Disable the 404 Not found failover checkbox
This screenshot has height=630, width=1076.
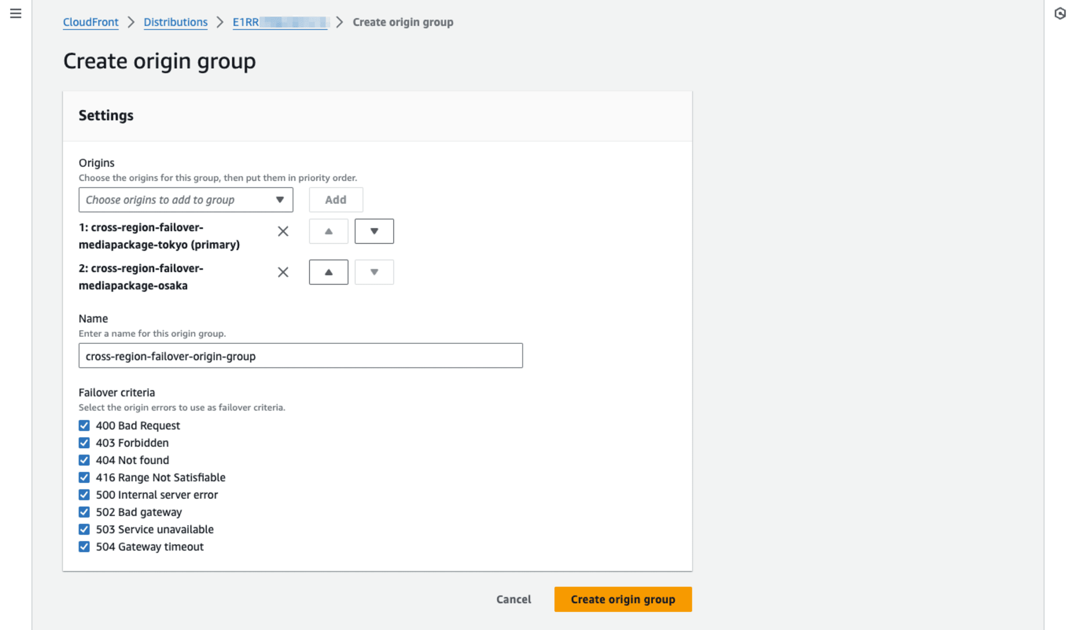pyautogui.click(x=84, y=460)
